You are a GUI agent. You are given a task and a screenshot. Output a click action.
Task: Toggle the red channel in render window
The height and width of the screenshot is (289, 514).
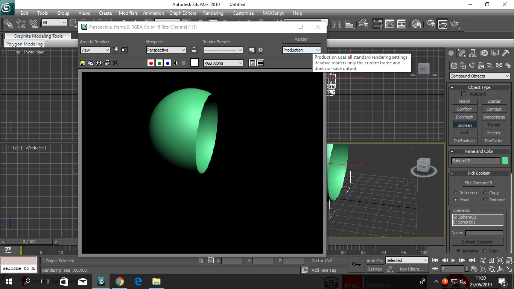(151, 63)
